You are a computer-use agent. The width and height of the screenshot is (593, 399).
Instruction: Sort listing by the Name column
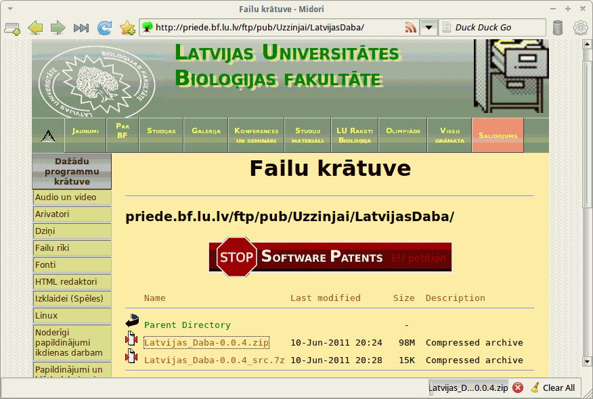pyautogui.click(x=154, y=298)
